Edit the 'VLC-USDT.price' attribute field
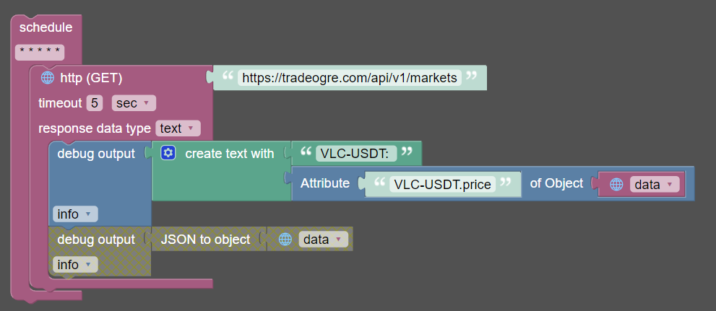Screen dimensions: 716x311 [443, 184]
